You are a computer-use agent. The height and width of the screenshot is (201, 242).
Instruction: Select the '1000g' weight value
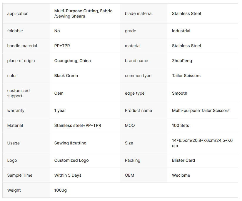(x=60, y=190)
